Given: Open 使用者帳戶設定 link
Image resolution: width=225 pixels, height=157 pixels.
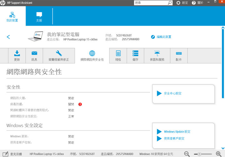Looking at the screenshot, I should tap(174, 138).
